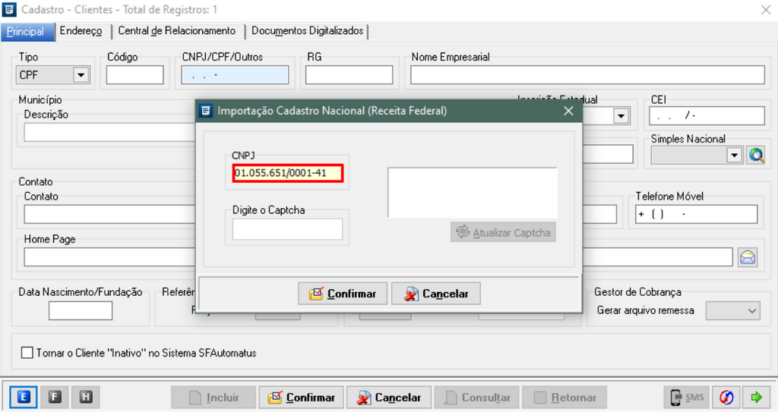Click the Digite o Captcha field
This screenshot has height=412, width=778.
[287, 229]
